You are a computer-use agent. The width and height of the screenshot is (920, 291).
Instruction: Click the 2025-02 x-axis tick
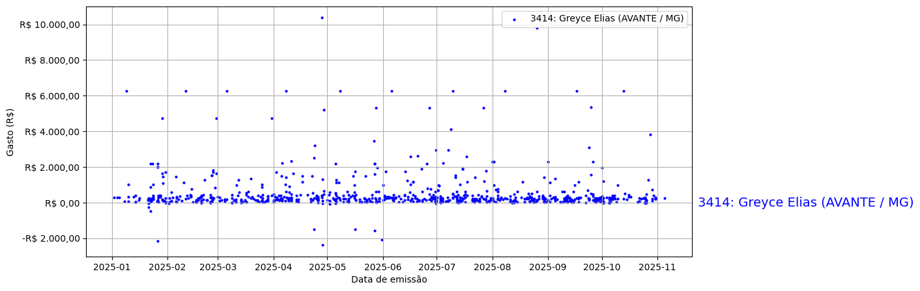[167, 267]
